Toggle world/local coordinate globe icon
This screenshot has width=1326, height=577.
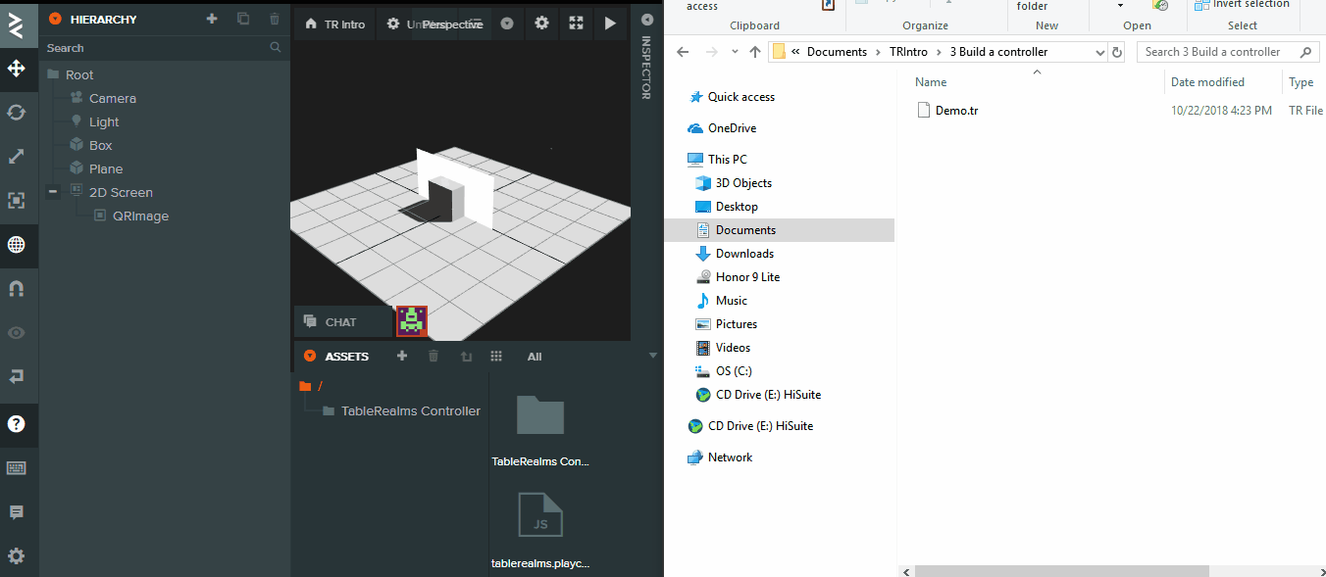(x=17, y=245)
